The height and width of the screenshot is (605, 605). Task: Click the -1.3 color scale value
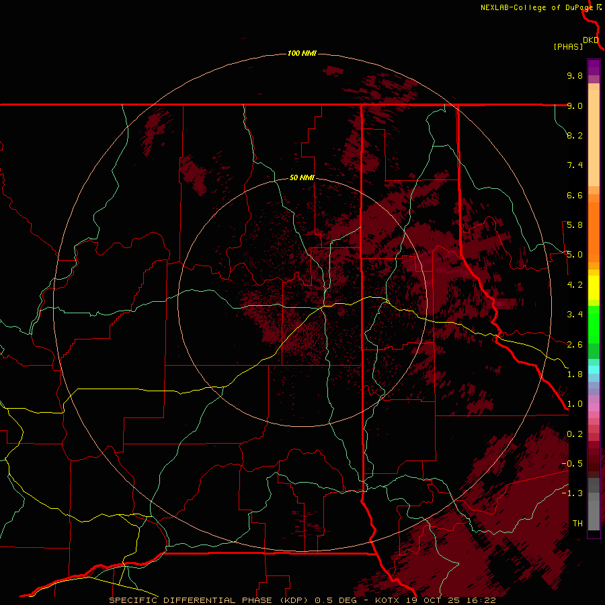click(x=572, y=493)
